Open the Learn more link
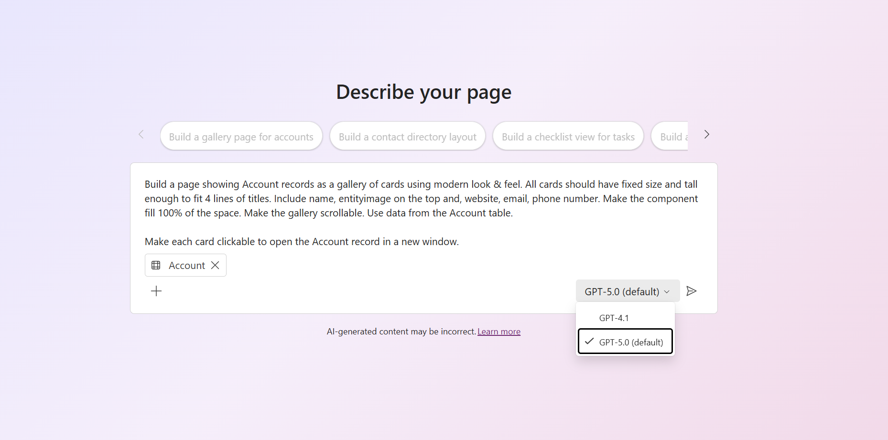Image resolution: width=888 pixels, height=440 pixels. coord(499,332)
